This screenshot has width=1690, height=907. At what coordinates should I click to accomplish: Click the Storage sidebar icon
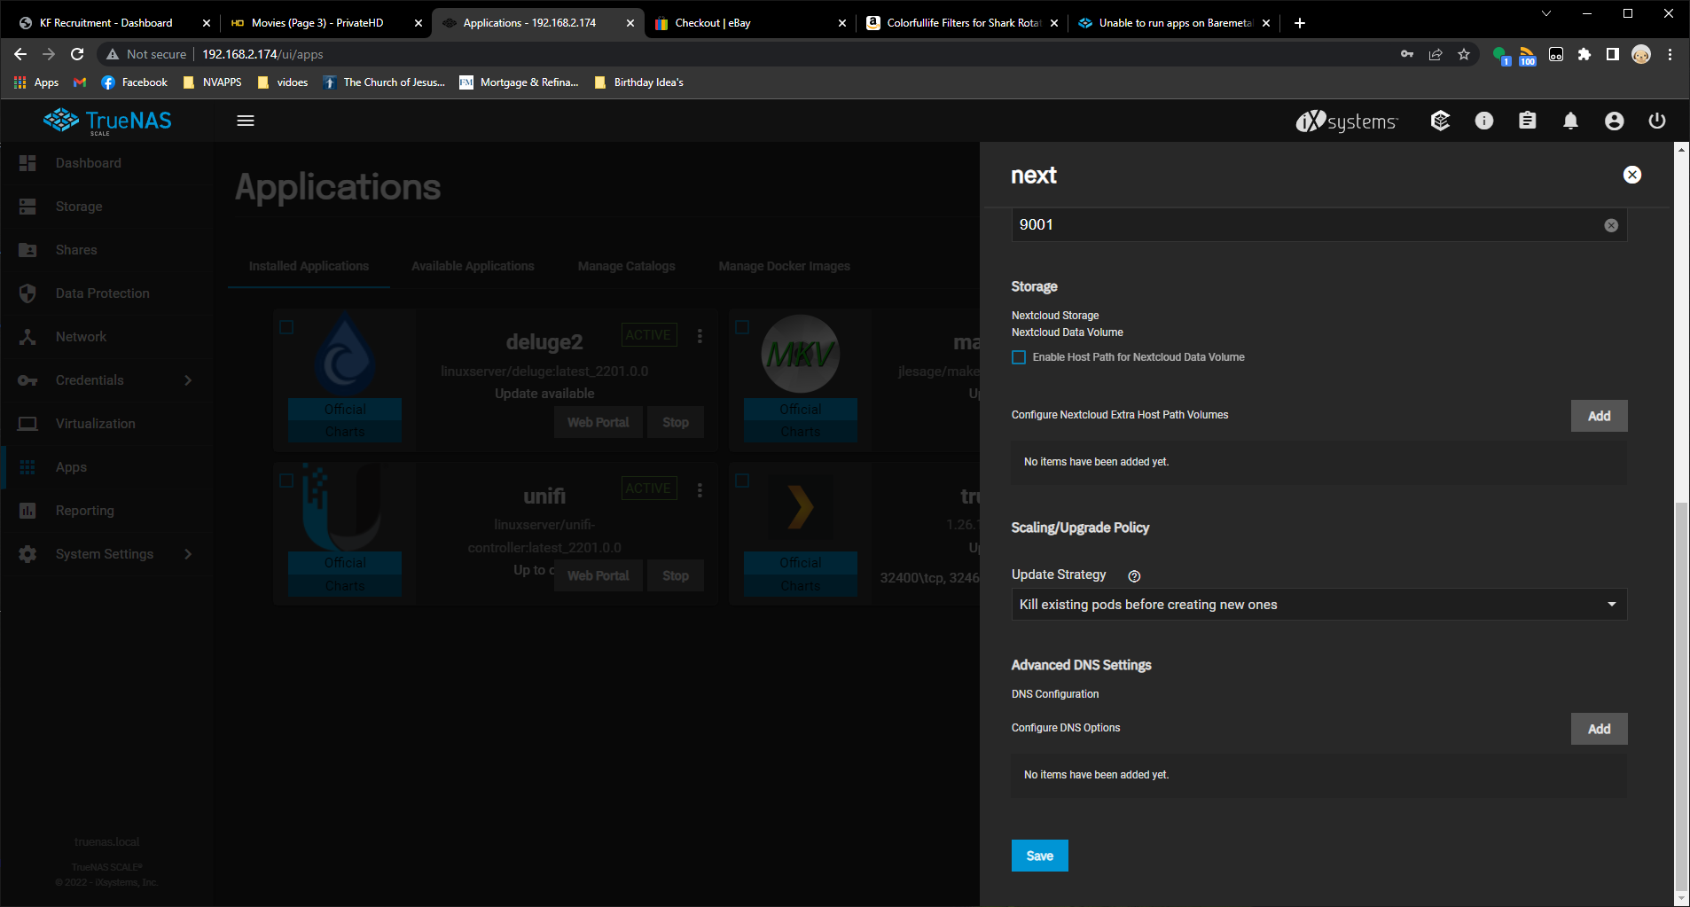pos(27,207)
